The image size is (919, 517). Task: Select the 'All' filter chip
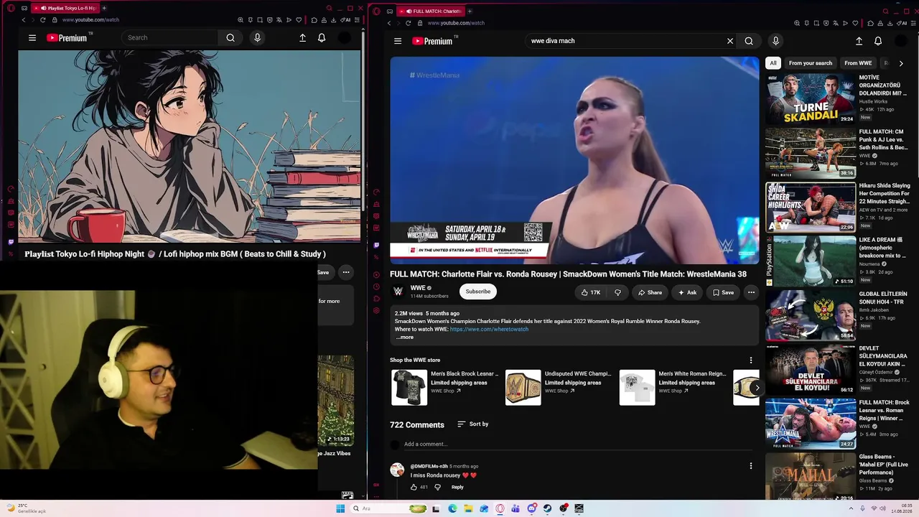click(773, 63)
